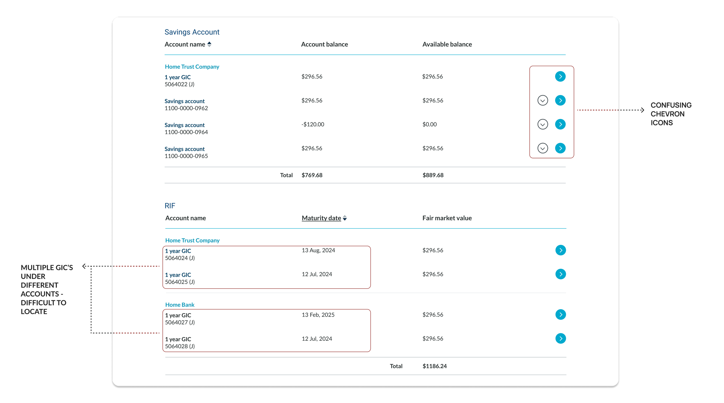Image resolution: width=724 pixels, height=403 pixels.
Task: Click blue arrow for Savings account 1100-0000-0962
Action: (560, 100)
